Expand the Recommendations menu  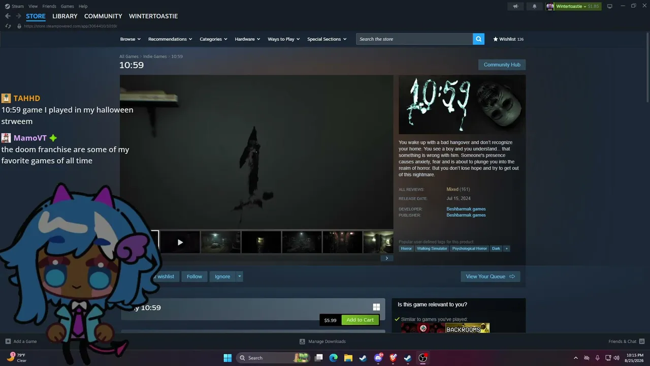click(170, 39)
